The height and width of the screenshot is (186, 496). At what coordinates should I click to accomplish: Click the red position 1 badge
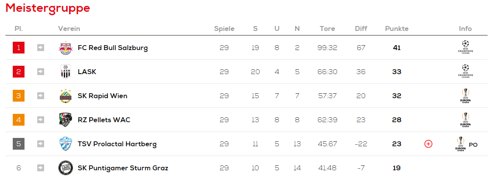(x=19, y=48)
